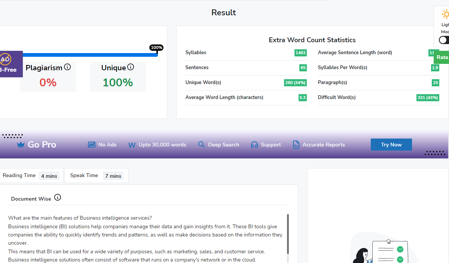Click the sun Light Mode icon
The image size is (449, 263).
point(445,15)
